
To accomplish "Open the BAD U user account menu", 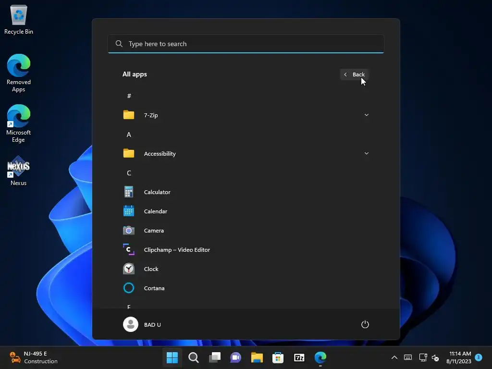I will 142,324.
